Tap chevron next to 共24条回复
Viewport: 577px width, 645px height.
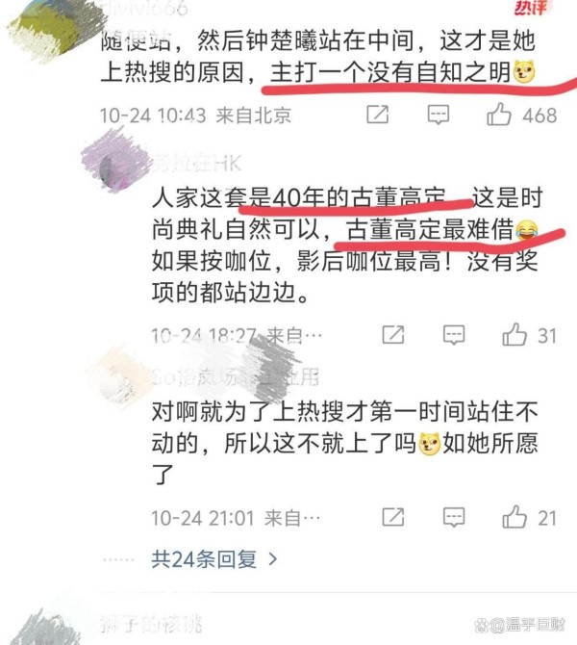click(272, 559)
